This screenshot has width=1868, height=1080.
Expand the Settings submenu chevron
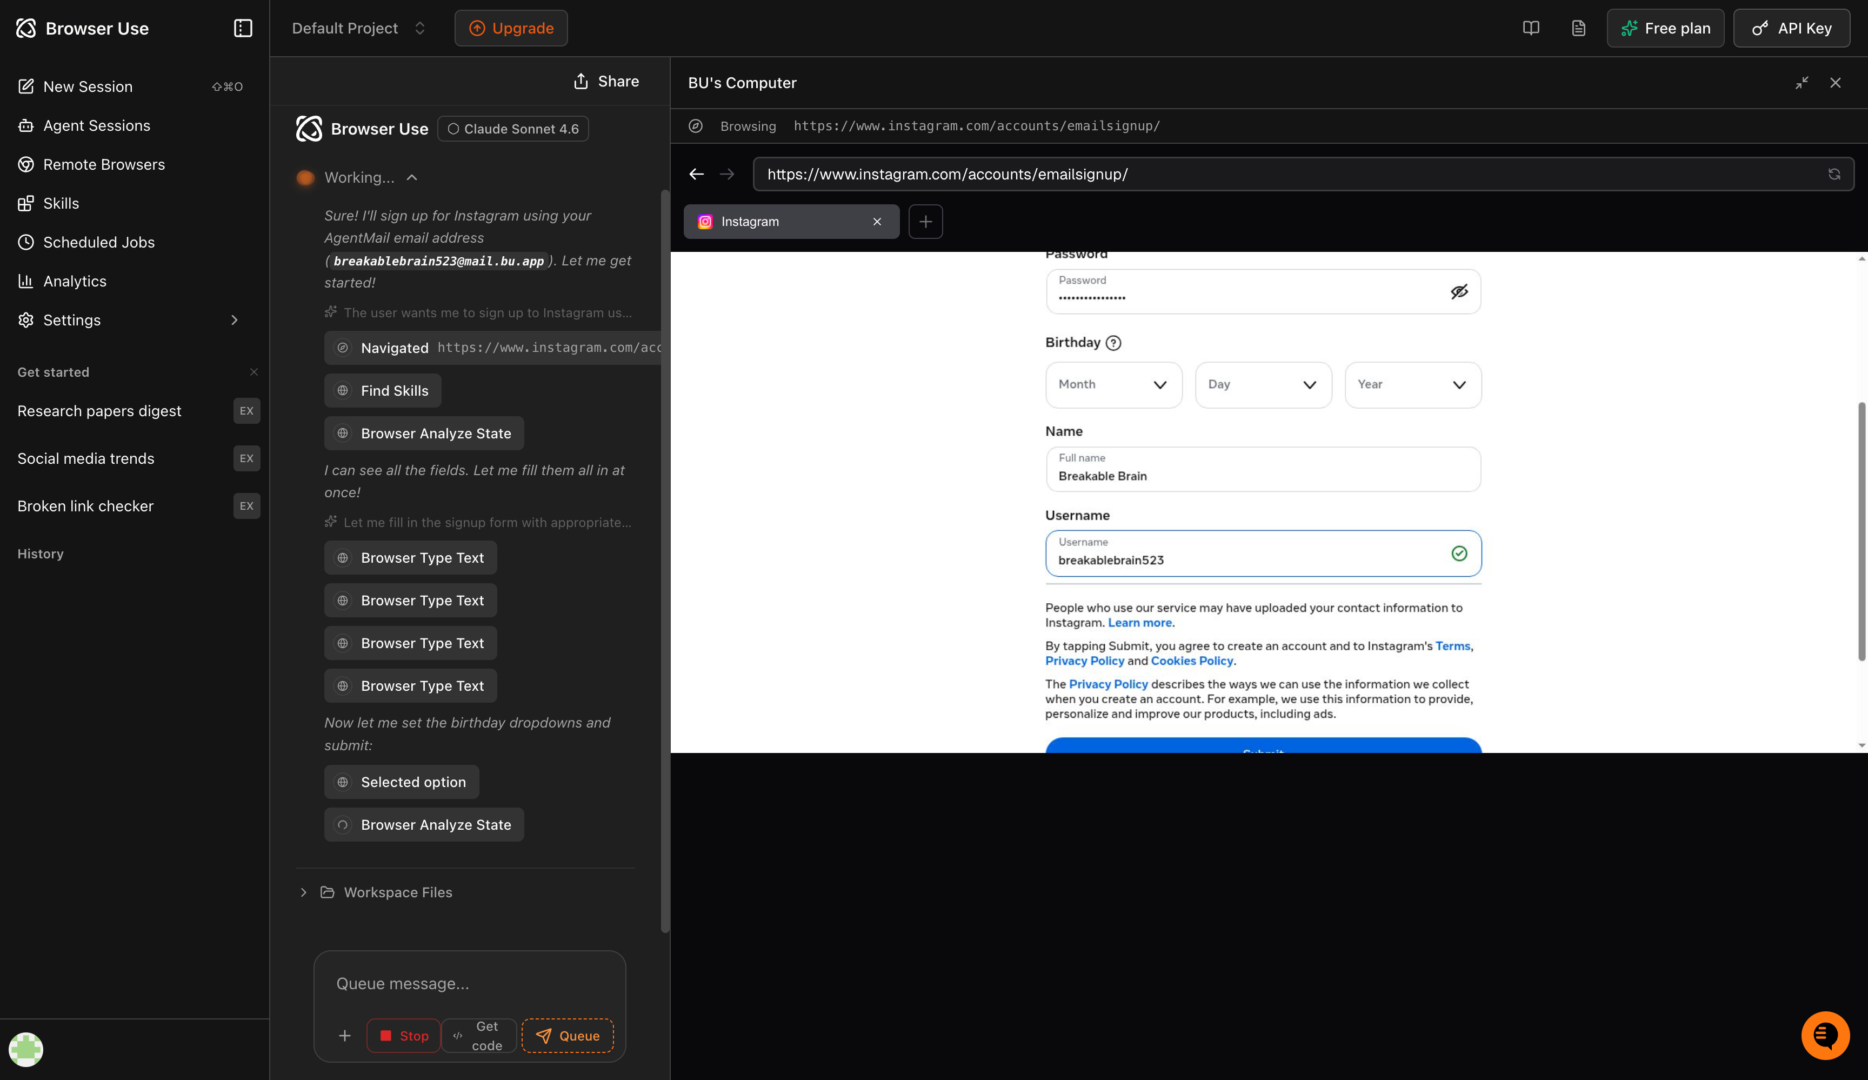click(x=234, y=319)
